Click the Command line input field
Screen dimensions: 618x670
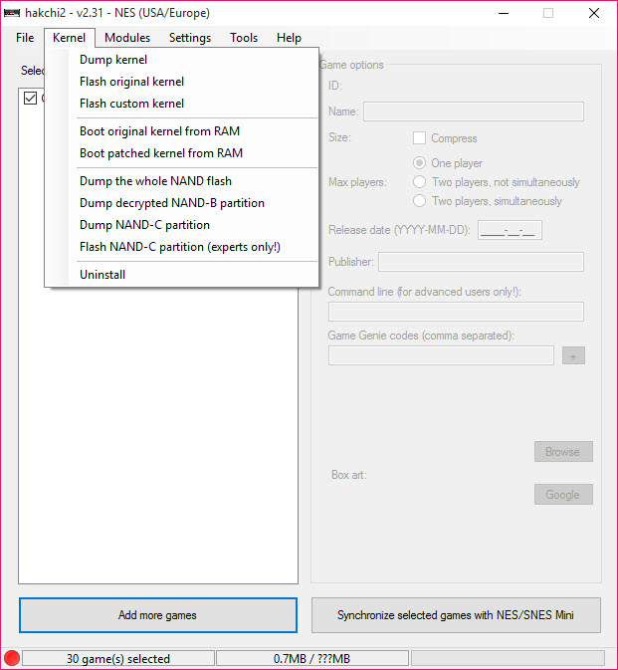456,312
